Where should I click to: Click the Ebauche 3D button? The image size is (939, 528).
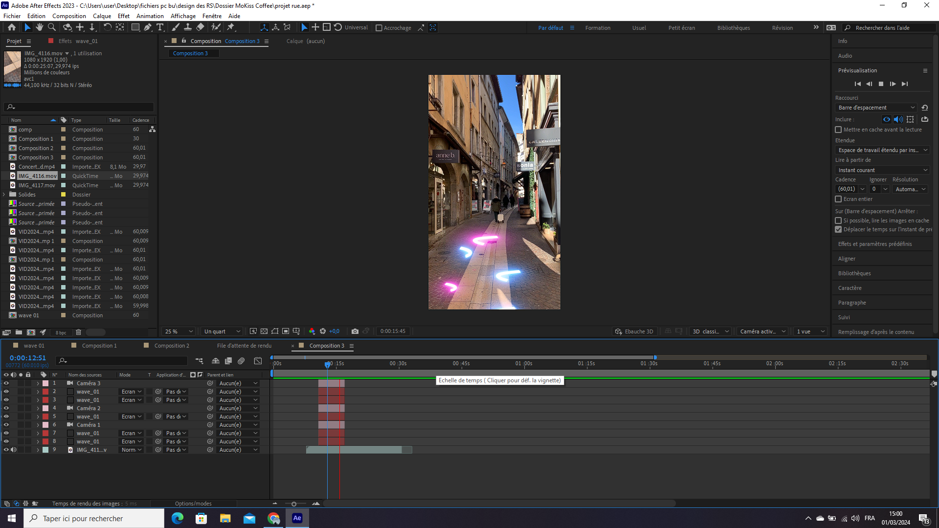click(x=634, y=331)
